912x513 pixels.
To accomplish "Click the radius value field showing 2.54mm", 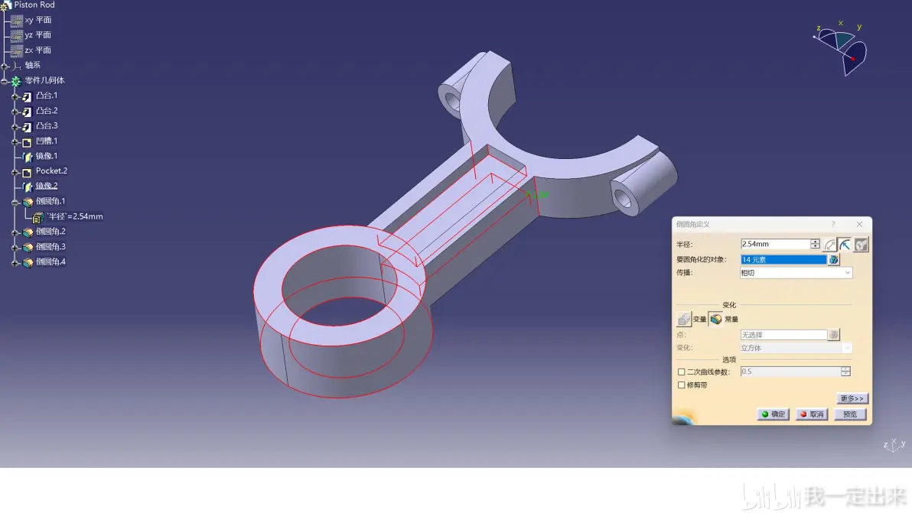I will click(775, 244).
